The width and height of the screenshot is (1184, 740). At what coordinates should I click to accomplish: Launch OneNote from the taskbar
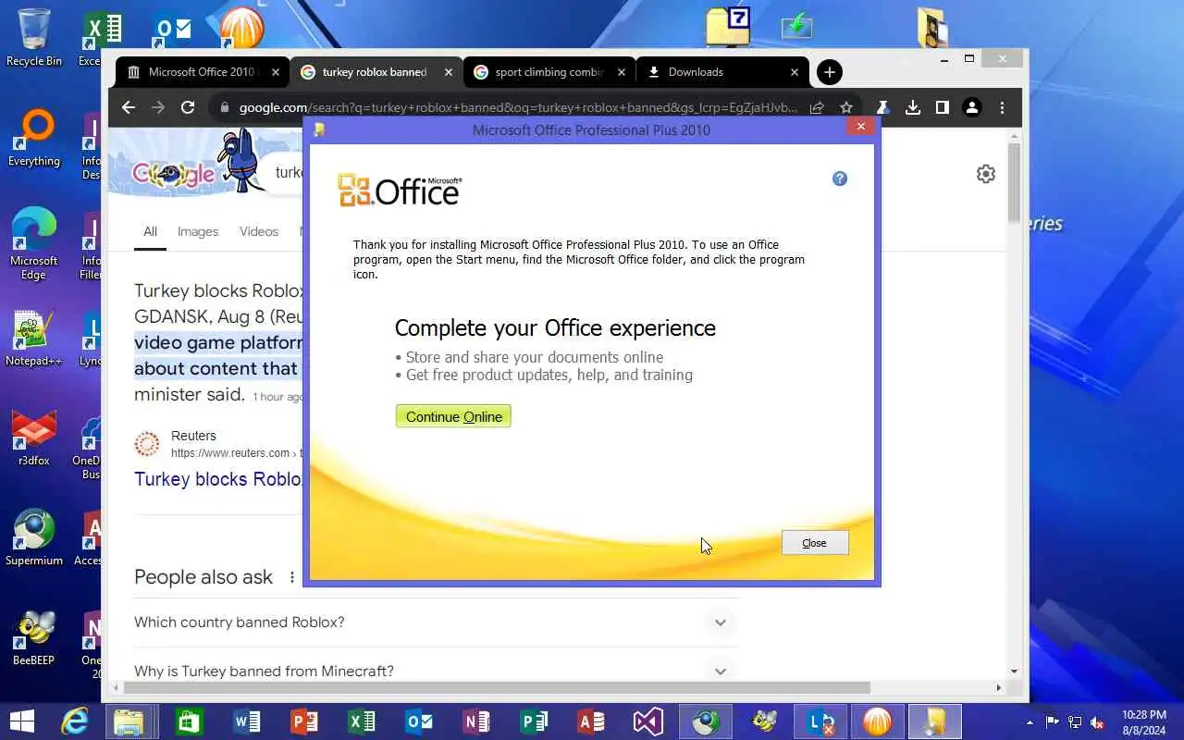(476, 721)
